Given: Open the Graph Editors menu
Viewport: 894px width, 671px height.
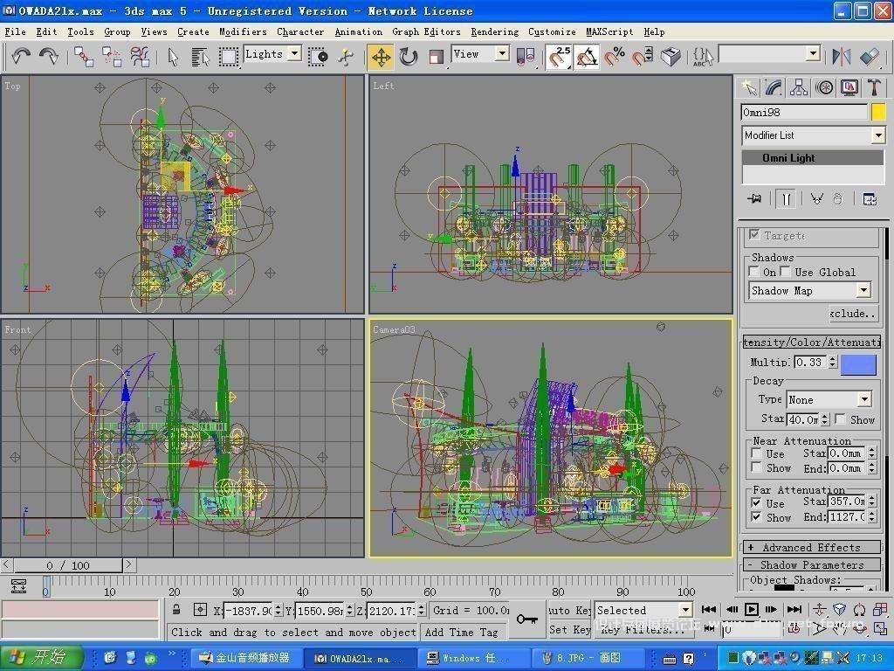Looking at the screenshot, I should [426, 32].
